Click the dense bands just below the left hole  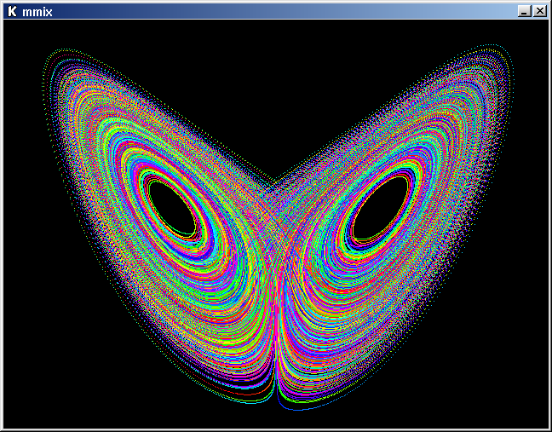[183, 264]
